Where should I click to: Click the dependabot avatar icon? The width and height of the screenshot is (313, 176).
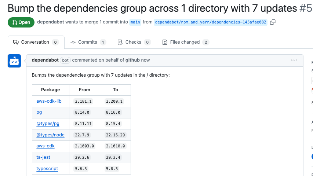[14, 61]
